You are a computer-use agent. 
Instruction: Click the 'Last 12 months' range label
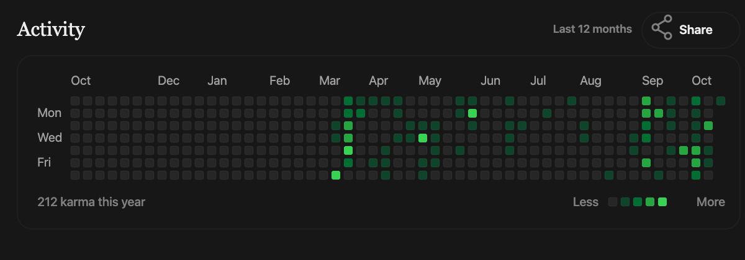[x=592, y=29]
